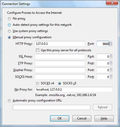Edit the No Proxy for field
Screen dimensions: 120x127
click(74, 89)
